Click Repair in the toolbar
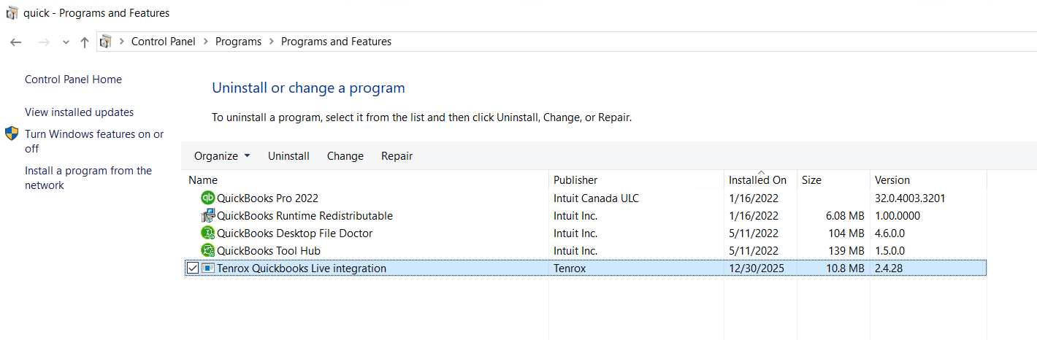The image size is (1037, 340). coord(397,156)
